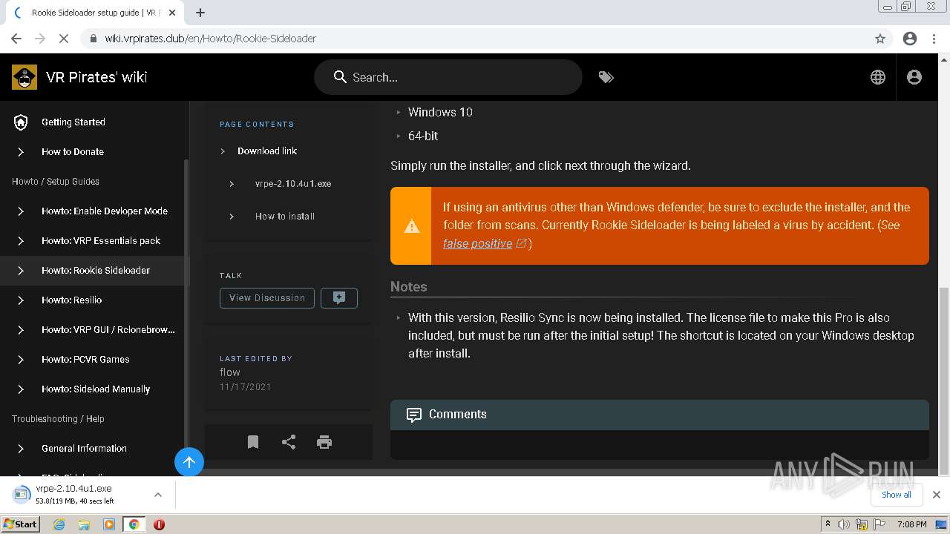The image size is (950, 534).
Task: Click Show all downloads button
Action: click(x=897, y=495)
